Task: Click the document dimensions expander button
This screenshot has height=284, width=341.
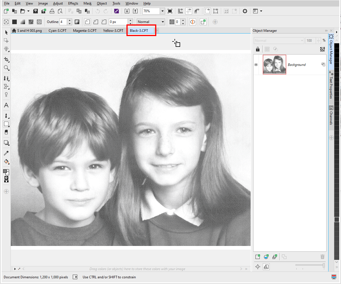Action: point(75,277)
